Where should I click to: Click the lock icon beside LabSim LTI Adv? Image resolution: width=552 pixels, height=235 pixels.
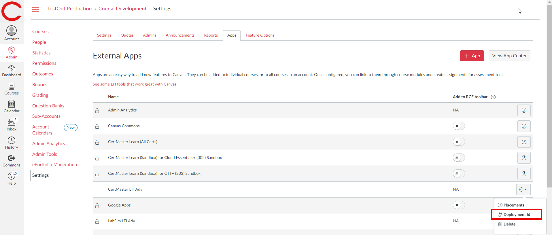coord(97,221)
